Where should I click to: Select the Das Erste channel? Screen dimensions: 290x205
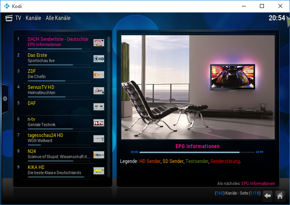point(37,55)
